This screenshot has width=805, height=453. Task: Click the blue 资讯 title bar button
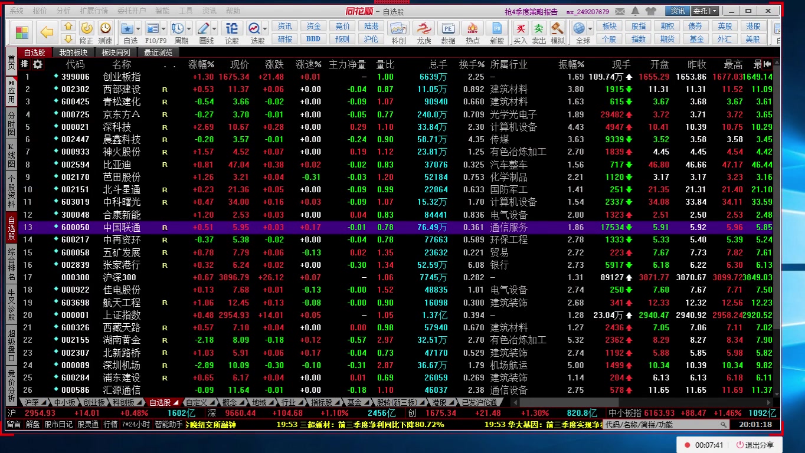(x=678, y=11)
